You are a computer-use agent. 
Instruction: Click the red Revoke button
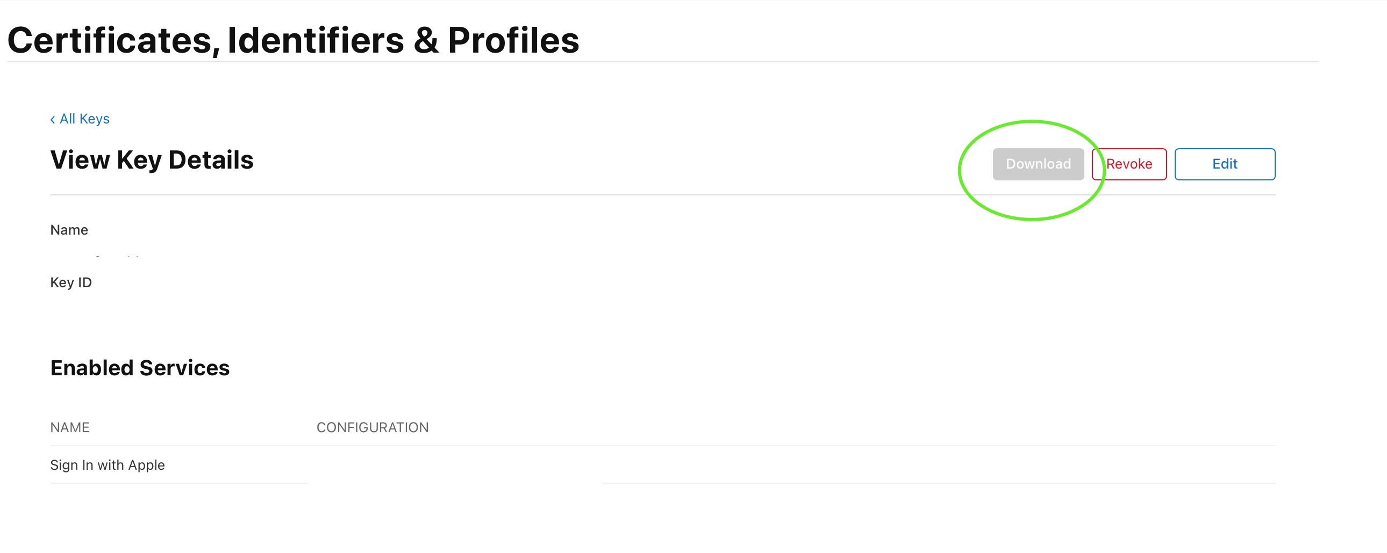[x=1129, y=164]
